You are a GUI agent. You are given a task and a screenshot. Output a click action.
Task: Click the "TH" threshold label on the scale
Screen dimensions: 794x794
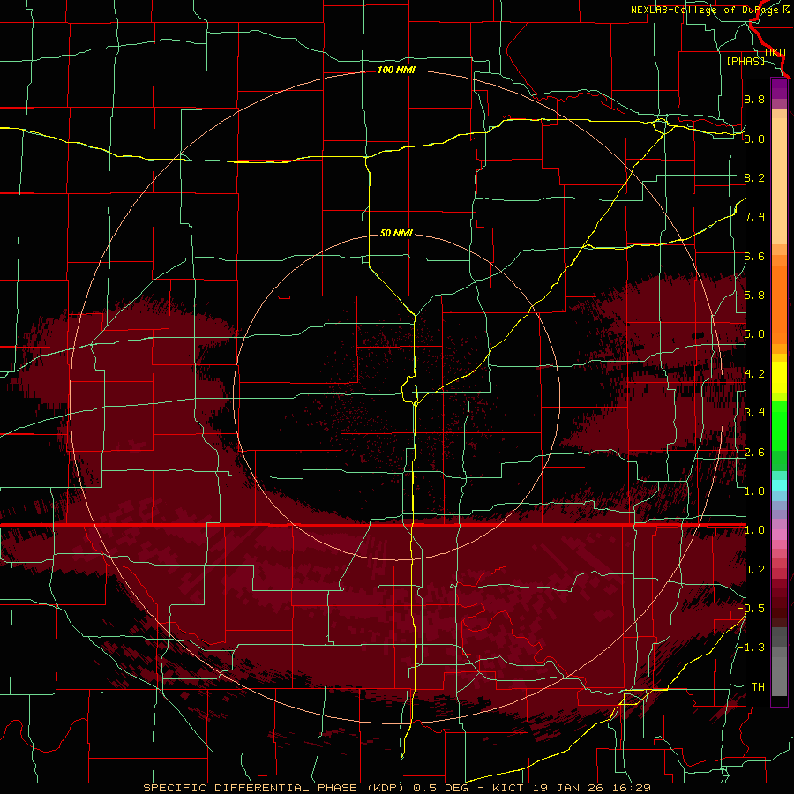758,687
